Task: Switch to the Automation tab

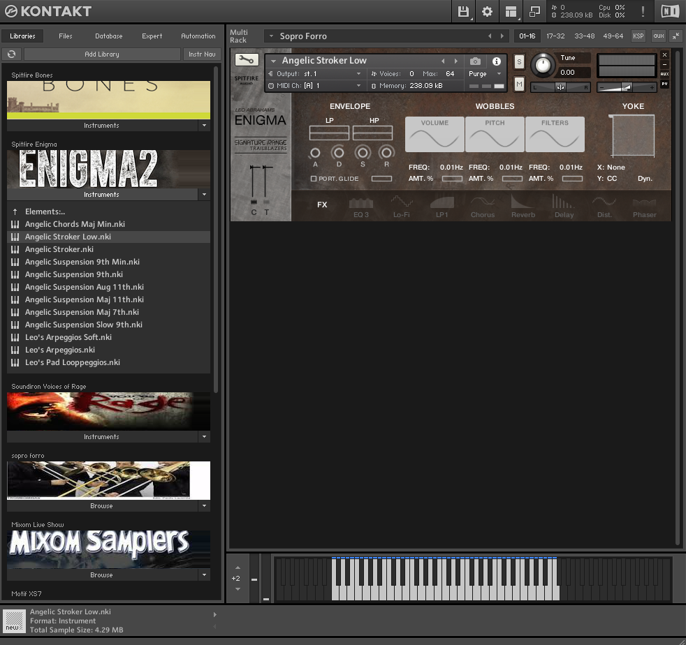Action: pos(198,36)
